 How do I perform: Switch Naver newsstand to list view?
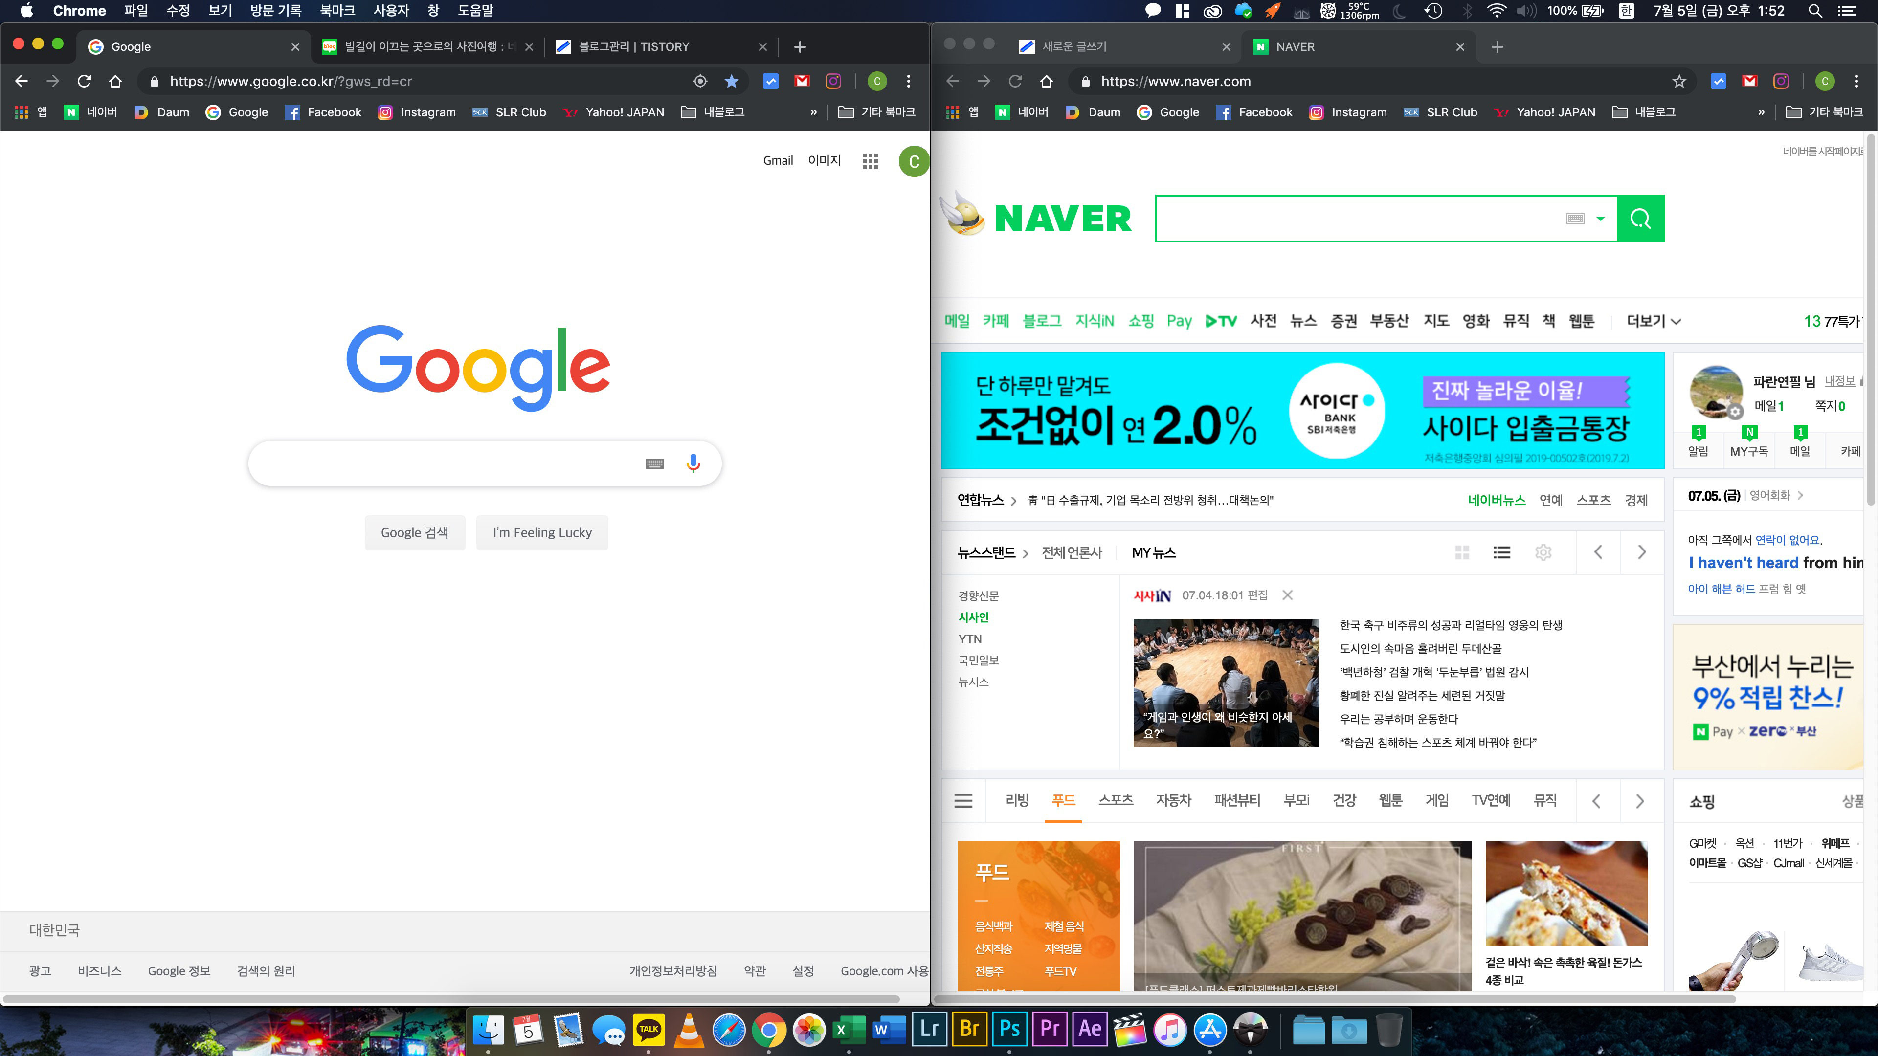pyautogui.click(x=1501, y=552)
